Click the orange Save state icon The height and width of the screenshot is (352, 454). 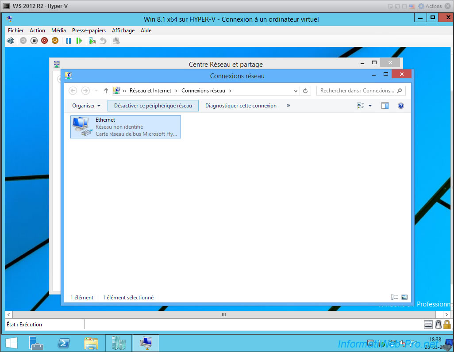(x=55, y=41)
